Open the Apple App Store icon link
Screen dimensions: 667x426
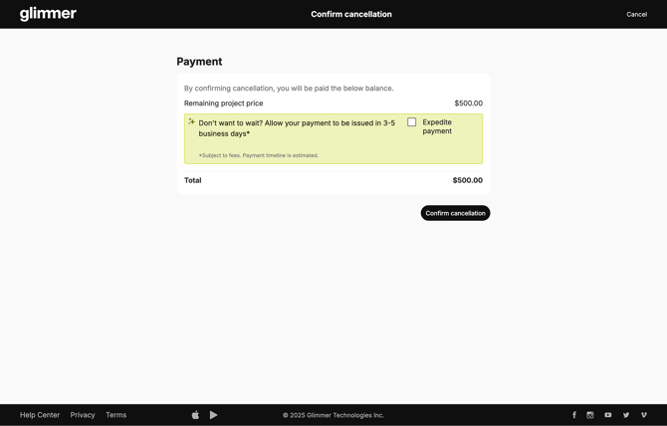[195, 415]
